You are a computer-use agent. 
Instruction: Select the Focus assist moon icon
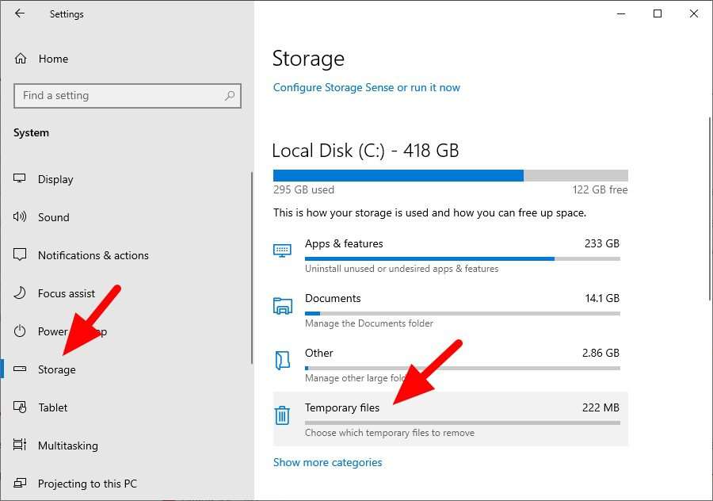pos(18,293)
